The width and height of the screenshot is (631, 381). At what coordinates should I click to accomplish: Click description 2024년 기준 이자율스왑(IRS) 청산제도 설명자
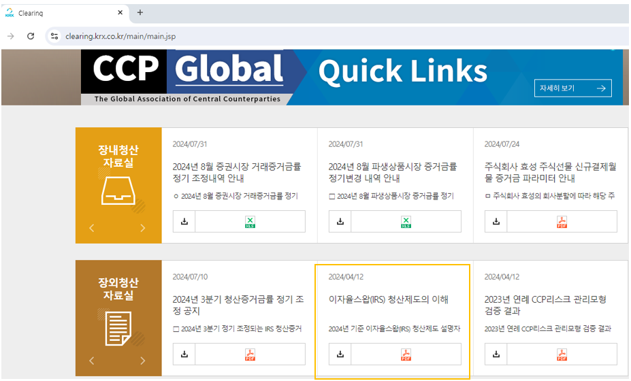(394, 329)
